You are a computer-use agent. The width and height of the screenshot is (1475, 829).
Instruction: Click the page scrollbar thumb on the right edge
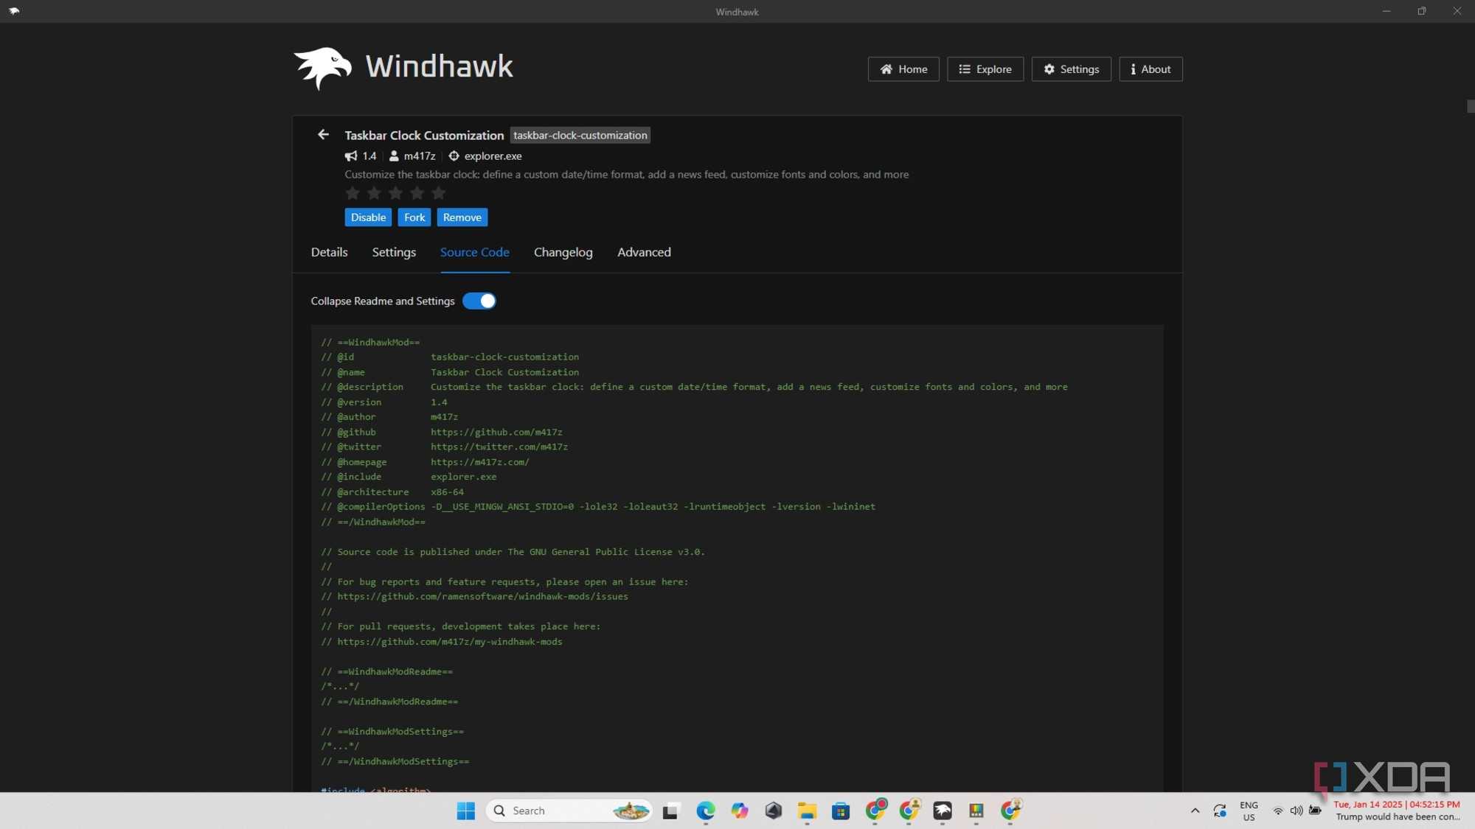pyautogui.click(x=1471, y=106)
